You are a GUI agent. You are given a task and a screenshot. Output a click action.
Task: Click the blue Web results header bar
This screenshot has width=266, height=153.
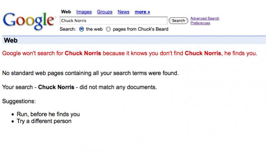133,41
